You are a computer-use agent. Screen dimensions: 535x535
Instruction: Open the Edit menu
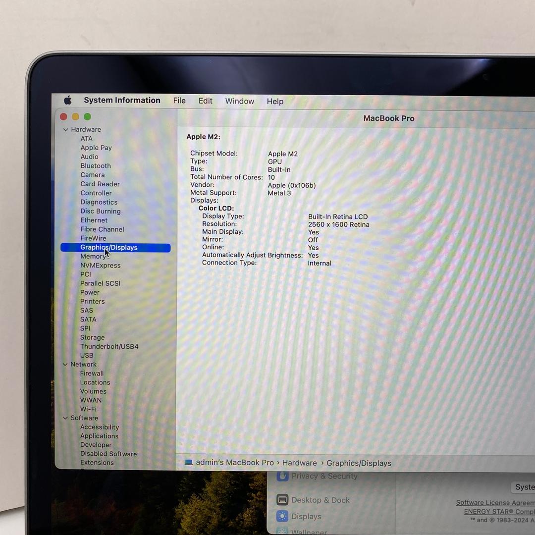coord(206,101)
